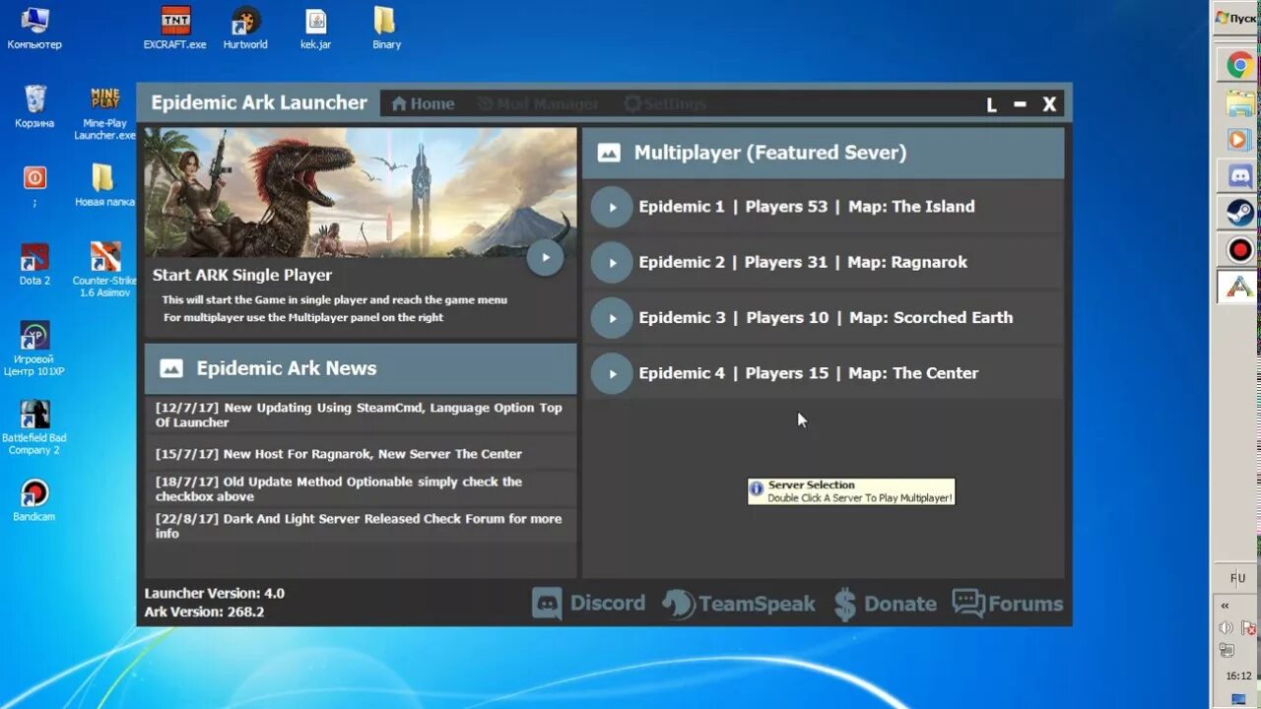
Task: Open the file explorer taskbar icon
Action: pos(1239,102)
